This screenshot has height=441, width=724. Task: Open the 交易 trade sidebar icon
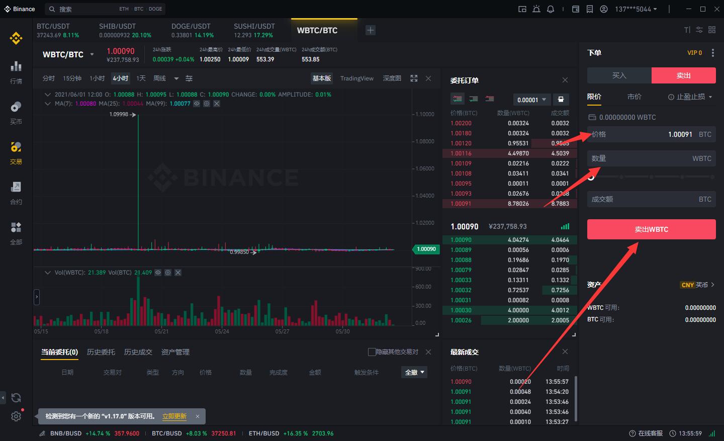click(16, 152)
